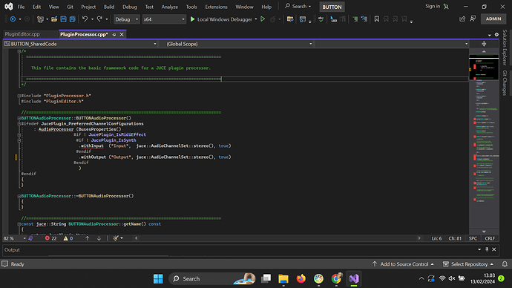
Task: Open the undo history dropdown arrow
Action: tap(92, 19)
